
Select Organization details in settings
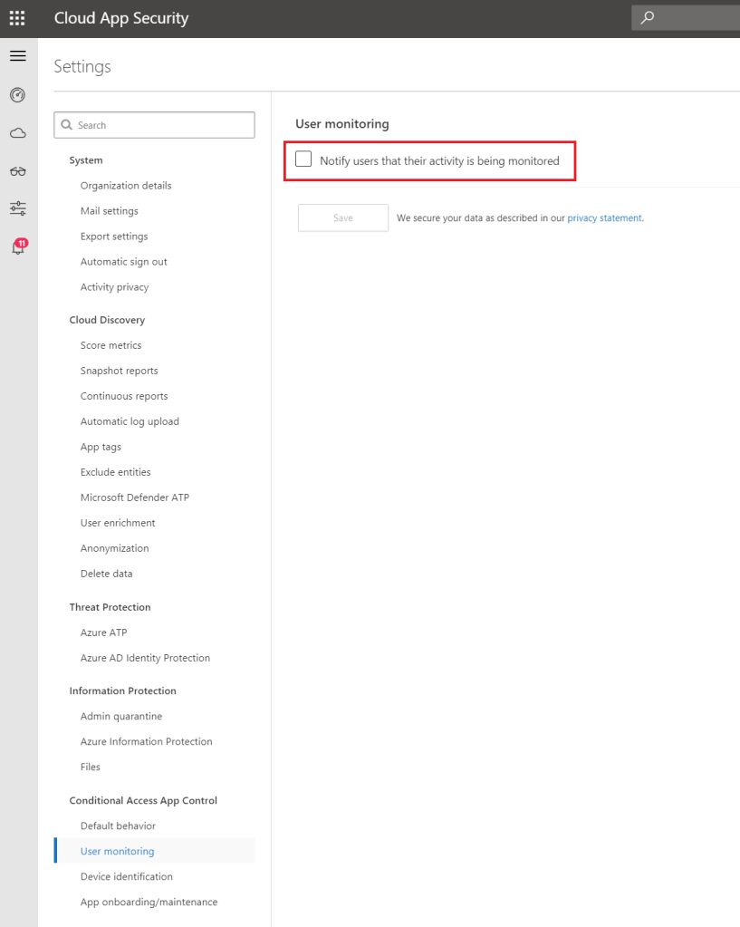[126, 186]
